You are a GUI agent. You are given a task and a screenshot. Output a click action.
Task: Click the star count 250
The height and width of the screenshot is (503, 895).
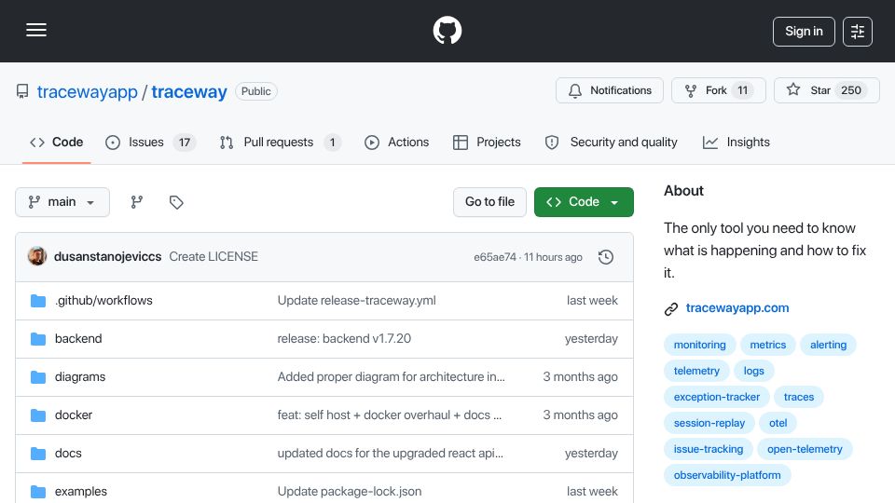tap(851, 90)
